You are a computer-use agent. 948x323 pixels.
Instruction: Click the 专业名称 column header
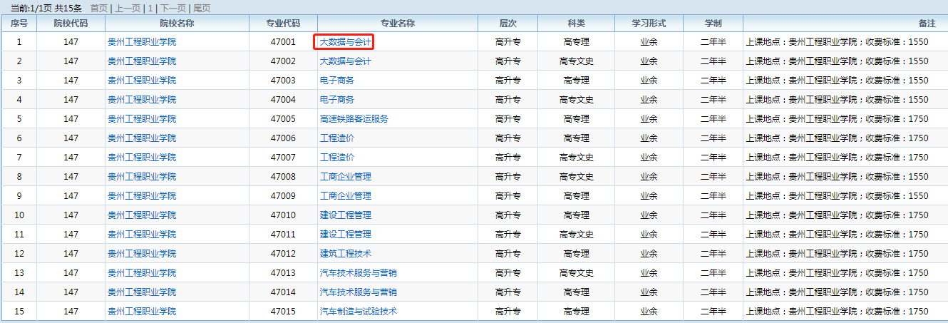397,24
